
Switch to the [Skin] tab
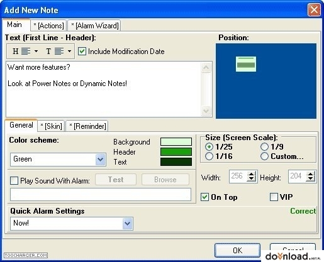[51, 126]
